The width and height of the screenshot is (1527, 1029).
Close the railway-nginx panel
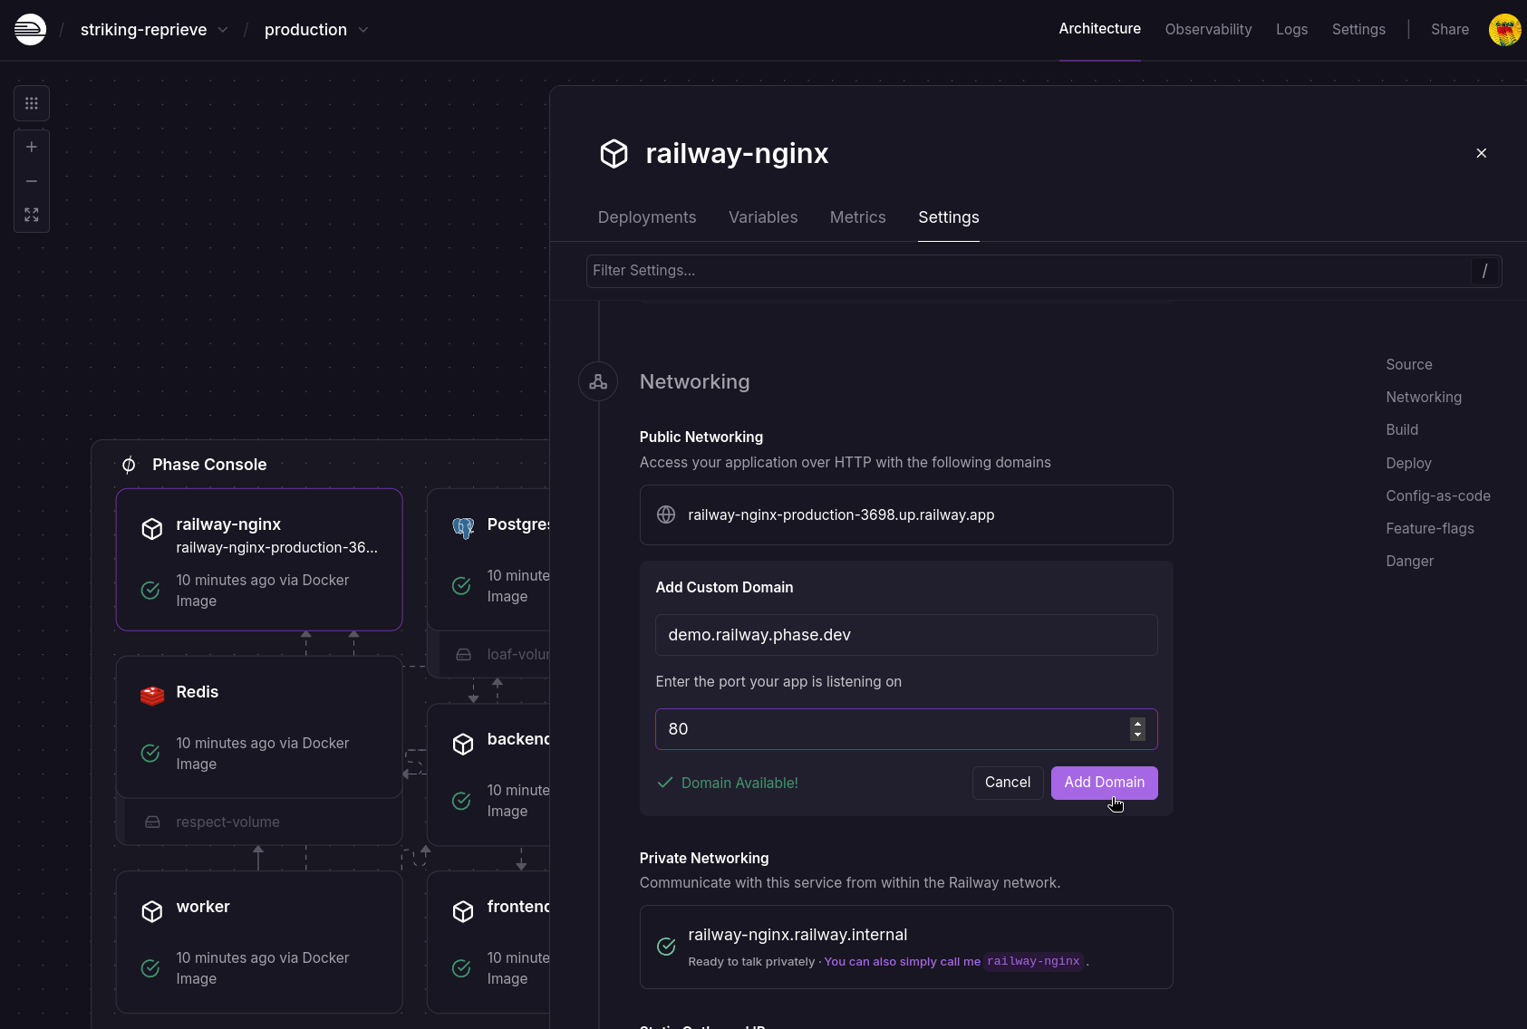pyautogui.click(x=1481, y=153)
